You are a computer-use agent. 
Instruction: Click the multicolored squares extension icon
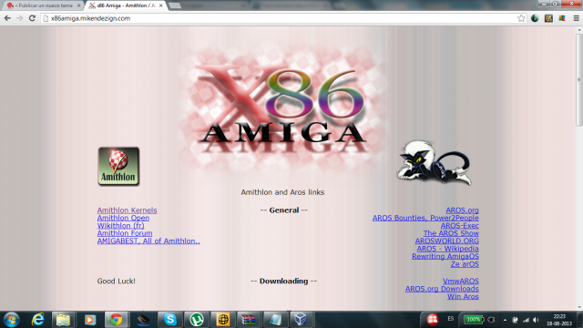click(x=562, y=18)
